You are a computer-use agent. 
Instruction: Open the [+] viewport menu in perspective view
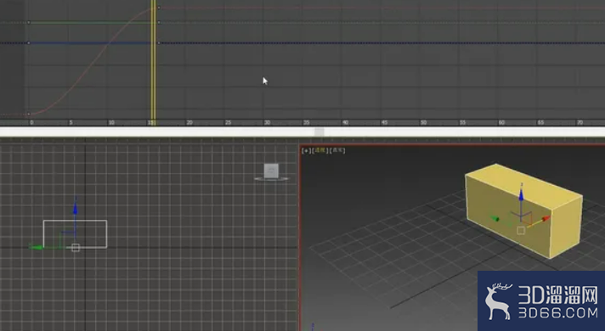tap(306, 151)
